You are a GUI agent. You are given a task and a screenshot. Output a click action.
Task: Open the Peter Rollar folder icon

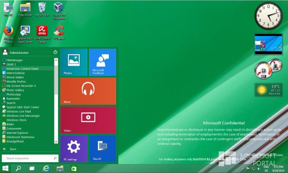[25, 9]
